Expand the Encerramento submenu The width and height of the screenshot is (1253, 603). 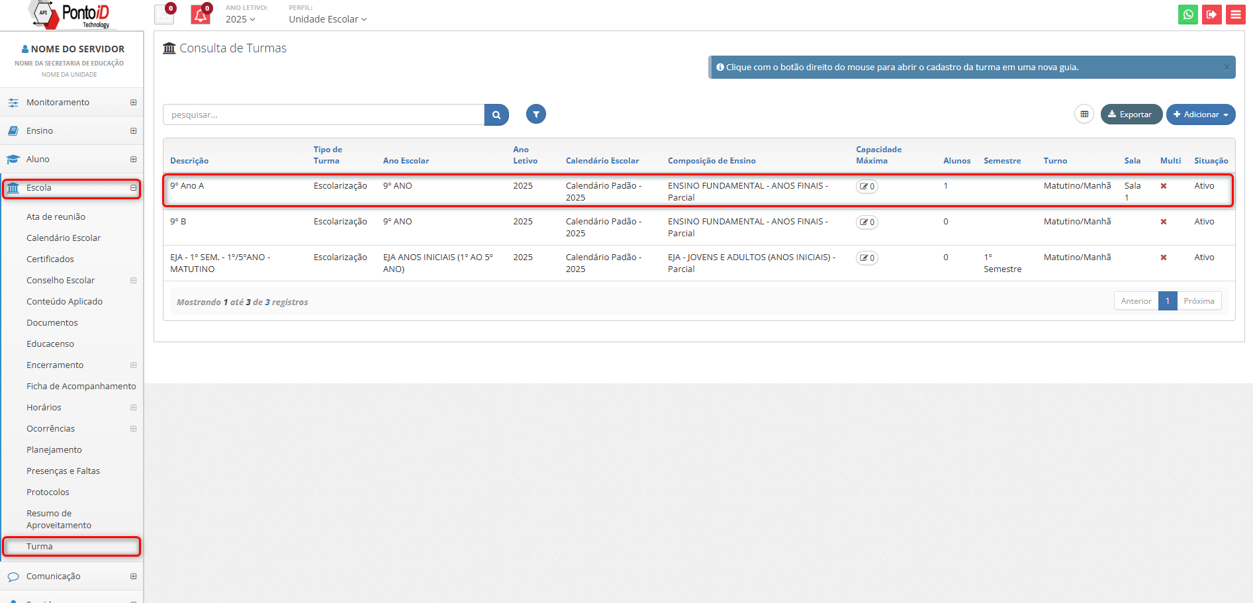[x=134, y=365]
